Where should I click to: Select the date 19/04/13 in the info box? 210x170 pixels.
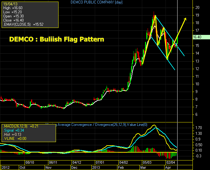[x=10, y=4]
